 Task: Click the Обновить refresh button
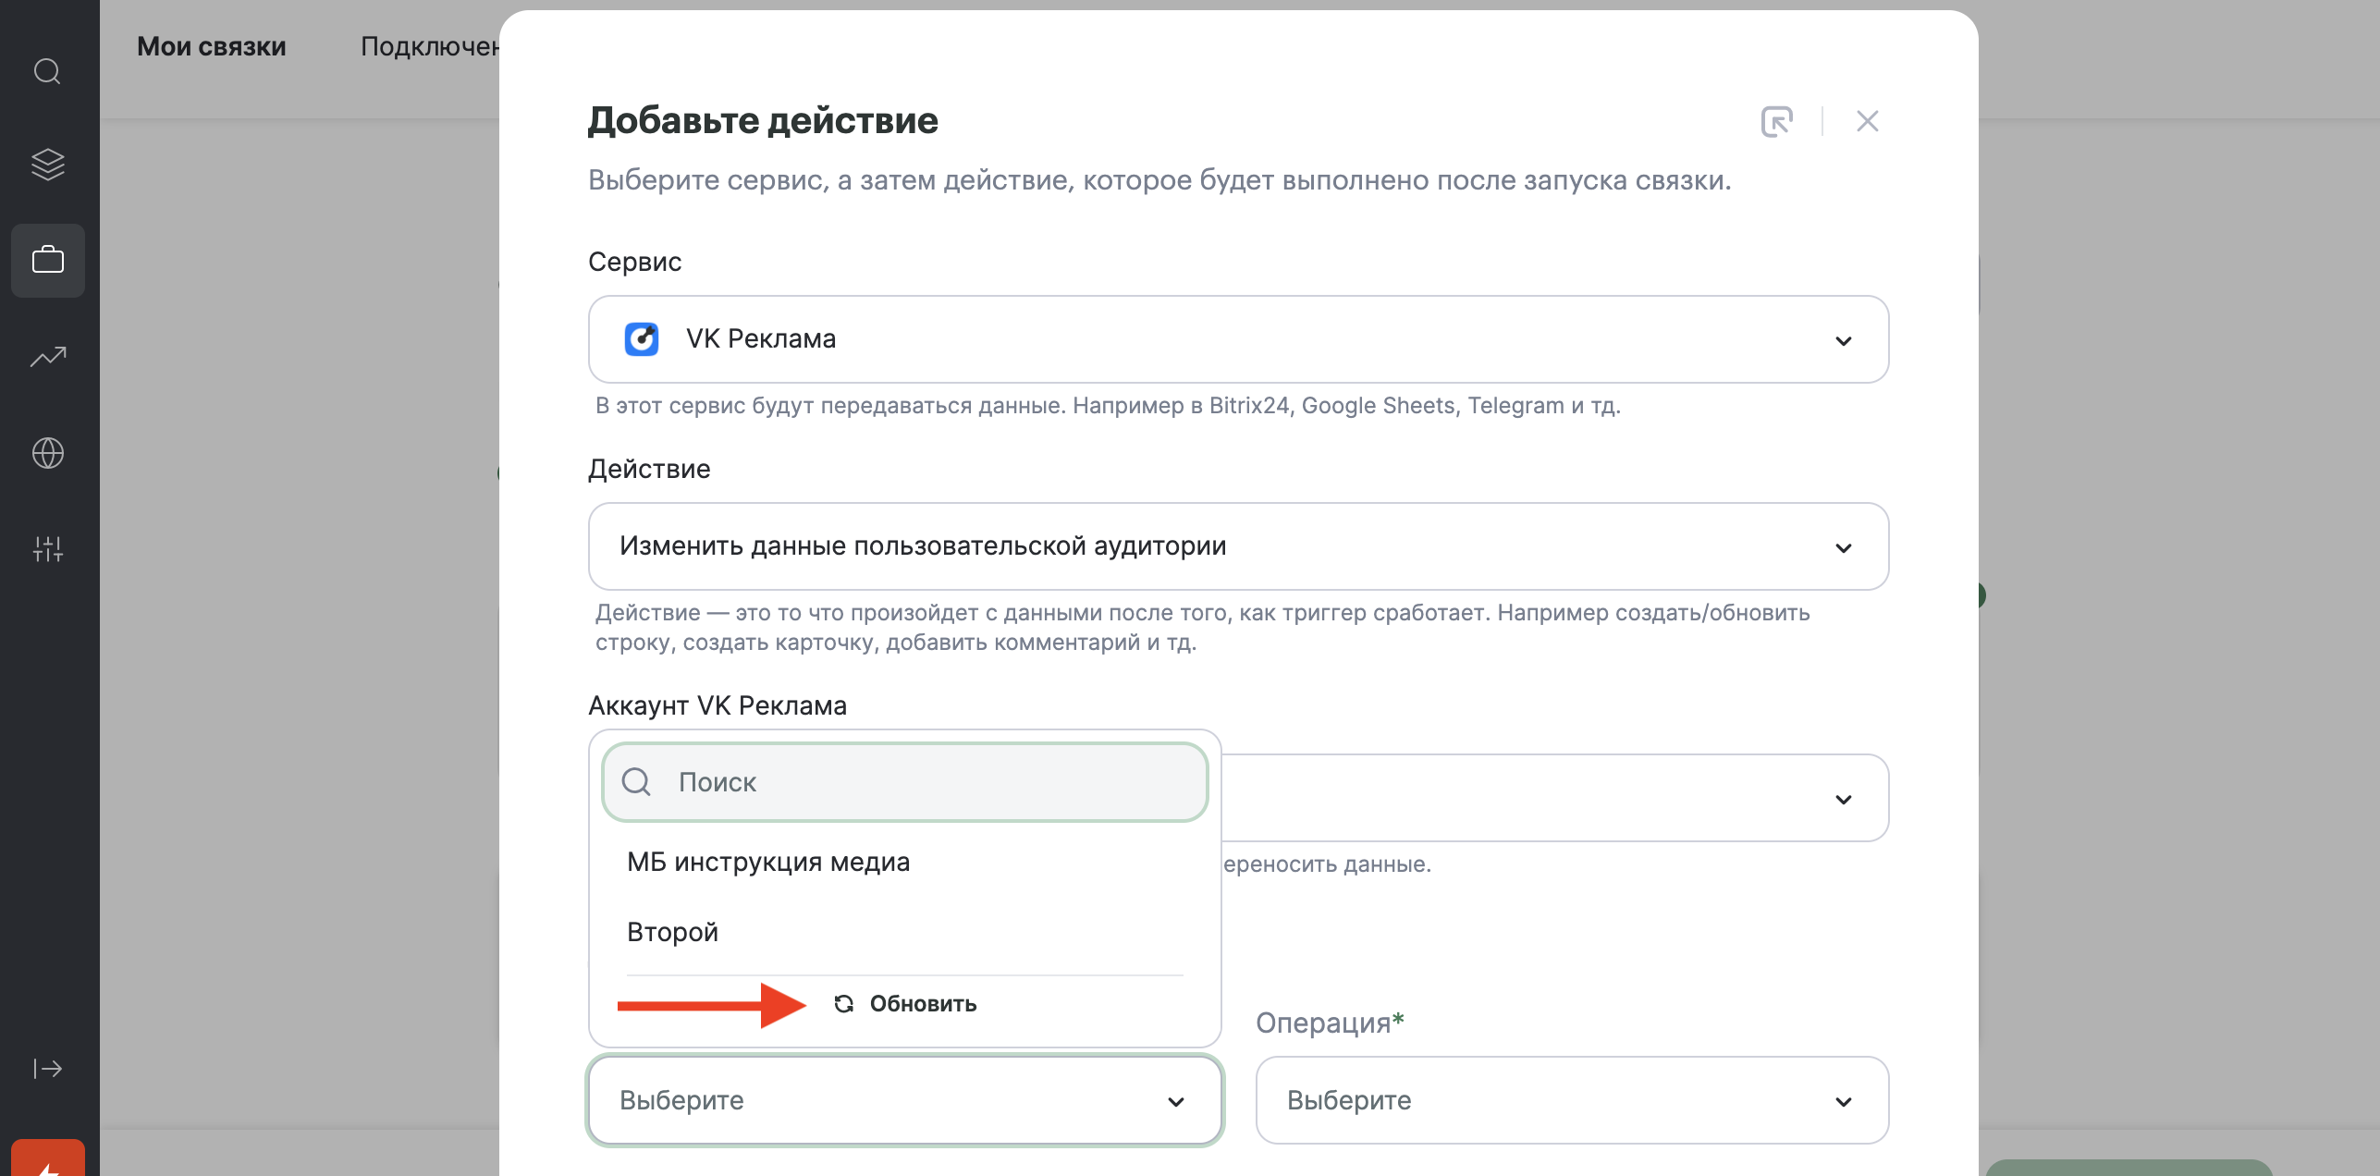(x=905, y=1004)
